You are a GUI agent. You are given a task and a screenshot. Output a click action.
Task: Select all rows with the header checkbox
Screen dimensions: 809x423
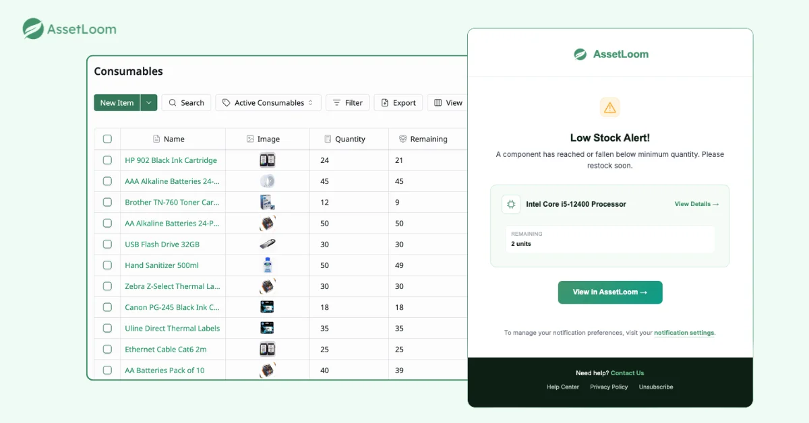click(x=107, y=139)
